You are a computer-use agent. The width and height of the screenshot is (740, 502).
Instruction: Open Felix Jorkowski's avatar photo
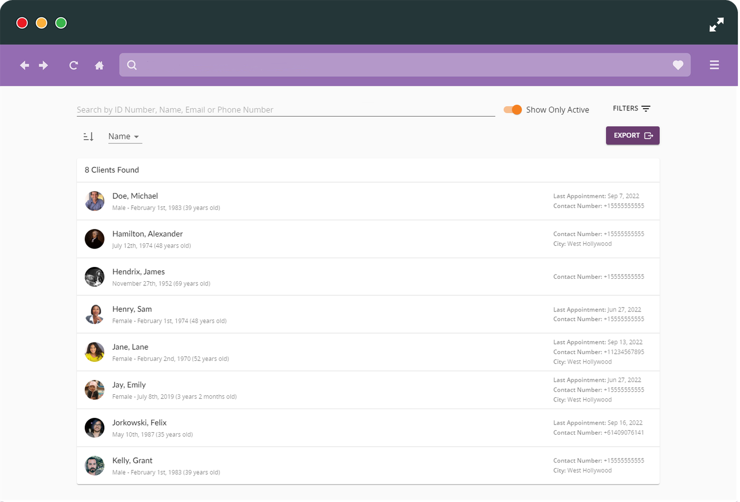(x=95, y=428)
